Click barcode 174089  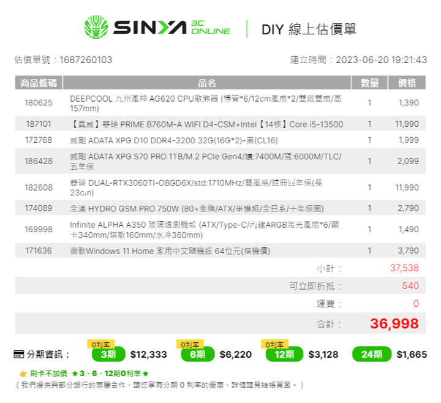(x=39, y=208)
